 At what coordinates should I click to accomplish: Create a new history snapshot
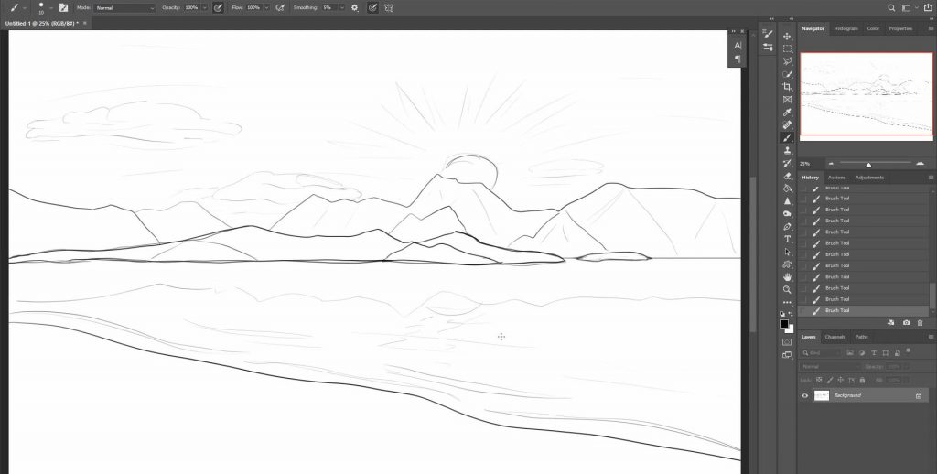pyautogui.click(x=906, y=323)
